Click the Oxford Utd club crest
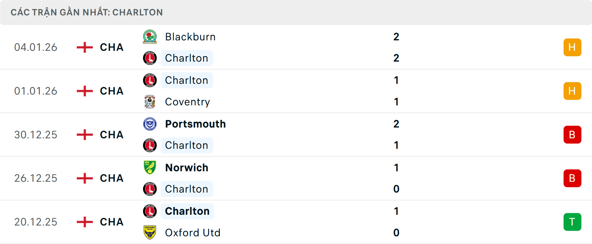 pos(150,233)
